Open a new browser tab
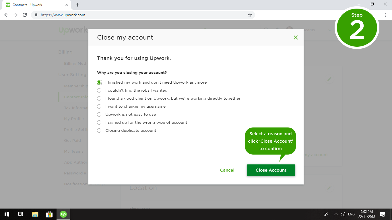 click(77, 5)
